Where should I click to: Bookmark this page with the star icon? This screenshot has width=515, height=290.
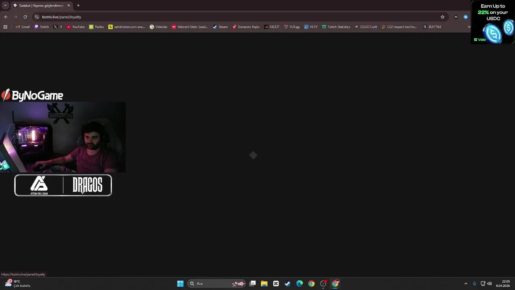pyautogui.click(x=443, y=17)
